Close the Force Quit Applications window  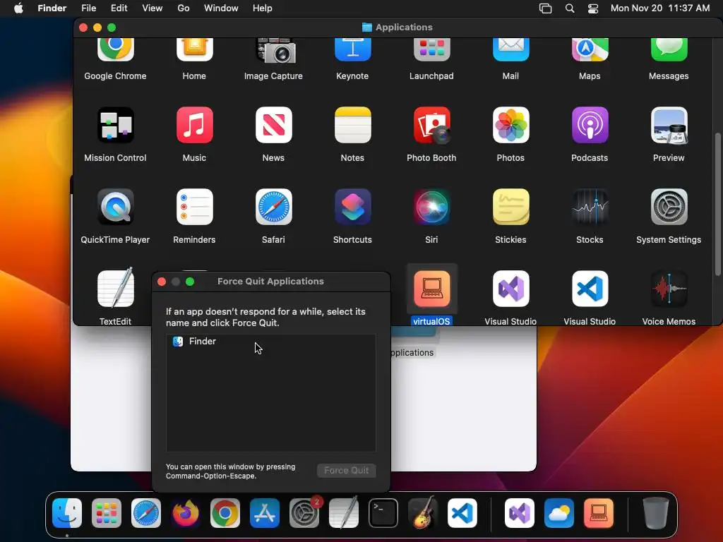(162, 282)
